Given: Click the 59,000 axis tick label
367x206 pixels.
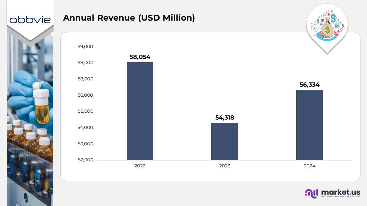Looking at the screenshot, I should point(85,46).
